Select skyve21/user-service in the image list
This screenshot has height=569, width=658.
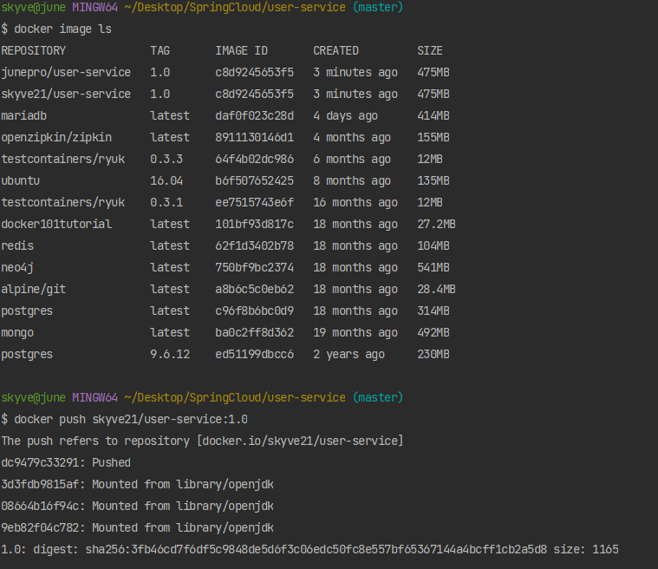(66, 94)
